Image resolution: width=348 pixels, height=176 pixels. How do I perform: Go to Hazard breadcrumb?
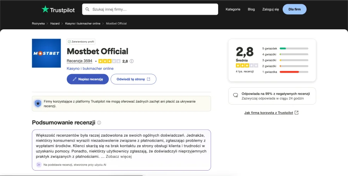55,24
